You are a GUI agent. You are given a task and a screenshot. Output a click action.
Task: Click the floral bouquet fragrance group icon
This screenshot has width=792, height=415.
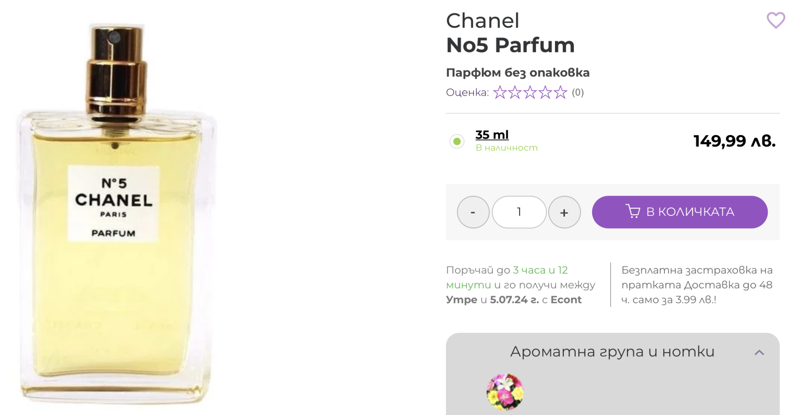(505, 392)
